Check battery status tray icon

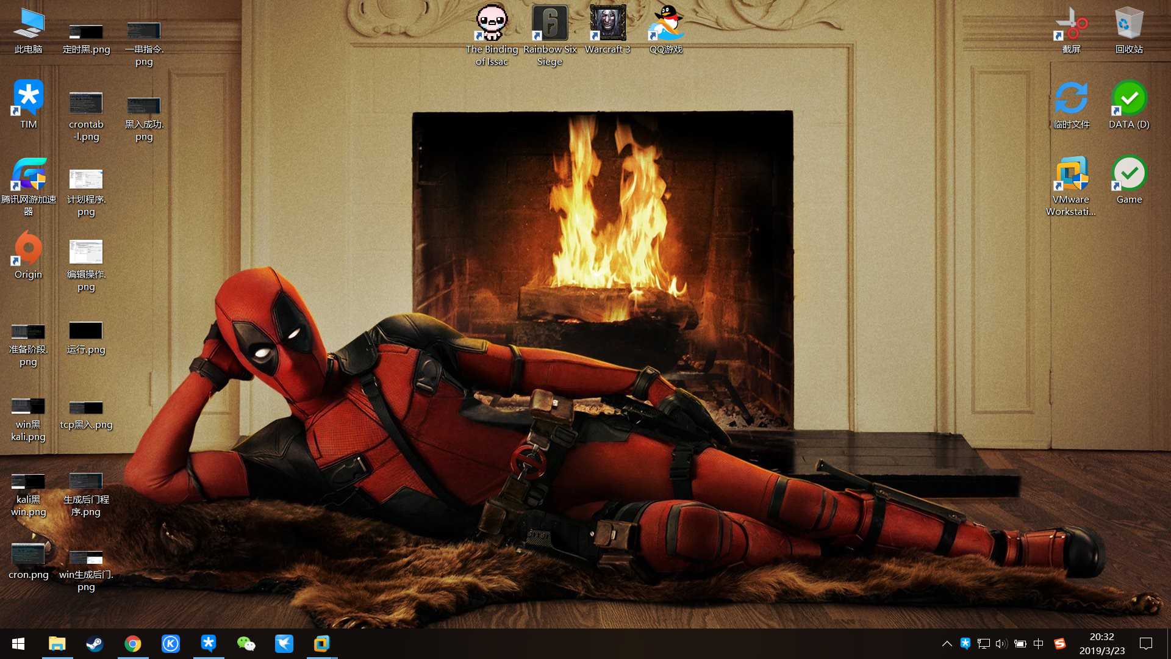(x=1020, y=644)
